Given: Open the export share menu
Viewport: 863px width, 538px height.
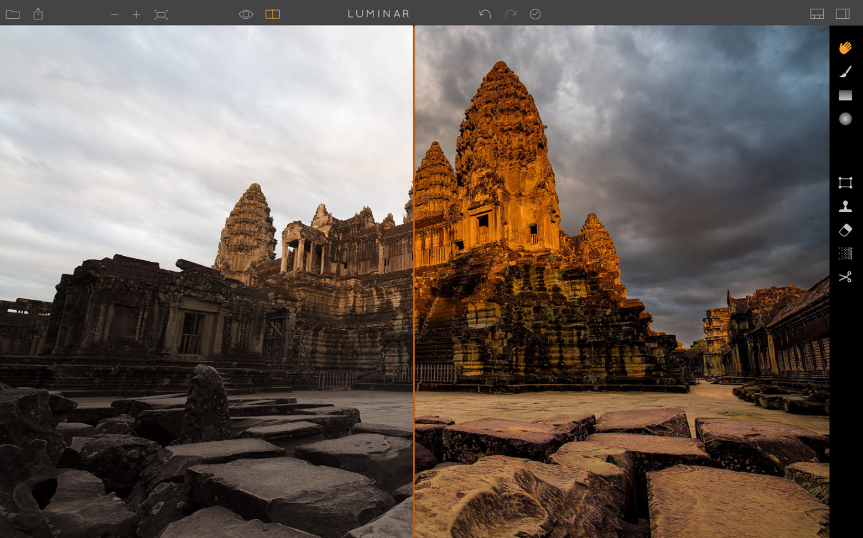Looking at the screenshot, I should pos(38,14).
